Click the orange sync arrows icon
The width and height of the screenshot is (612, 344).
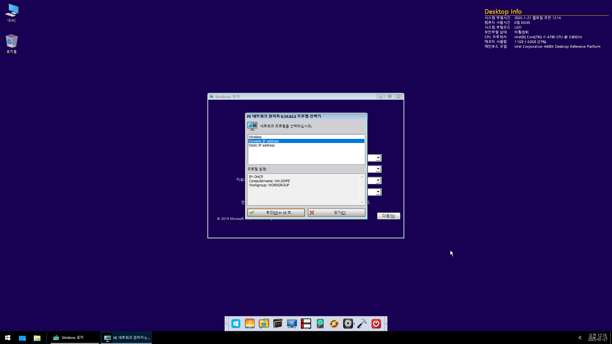(x=334, y=324)
